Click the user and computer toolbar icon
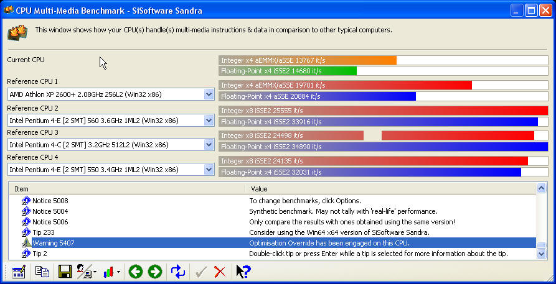Viewport: 556px width, 284px height. [x=85, y=272]
